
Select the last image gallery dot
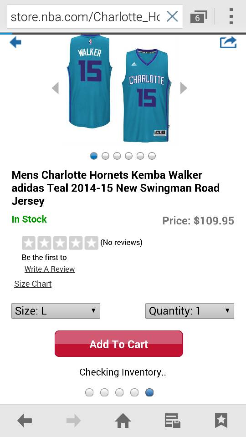click(152, 156)
